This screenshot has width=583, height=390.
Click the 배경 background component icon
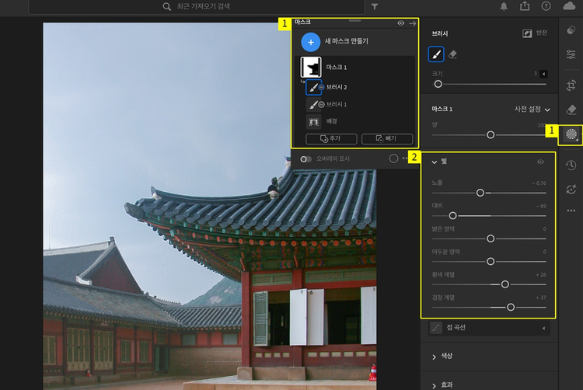(313, 122)
